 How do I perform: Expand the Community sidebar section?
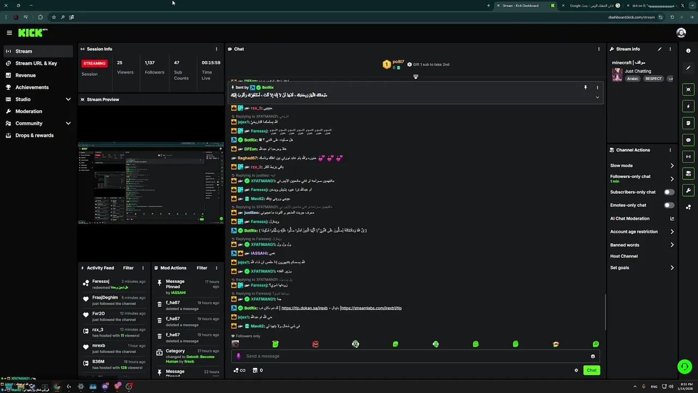(x=68, y=123)
